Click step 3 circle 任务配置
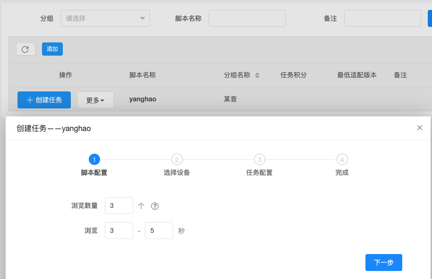 coord(259,159)
